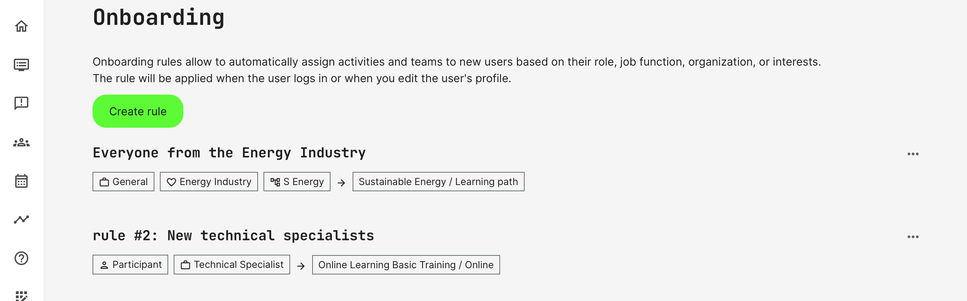Open rule #2: New technical specialists

click(x=233, y=236)
